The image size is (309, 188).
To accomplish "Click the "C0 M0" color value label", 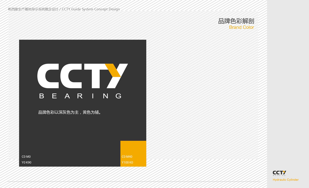I will tap(26, 157).
